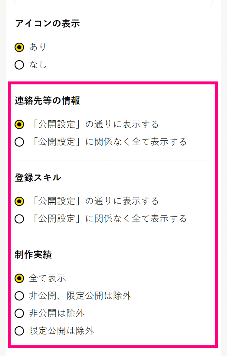Screen dimensions: 227x356
Task: Under 登録スキル, choose 「公開設定」の通りに表示する radio
Action: point(19,201)
